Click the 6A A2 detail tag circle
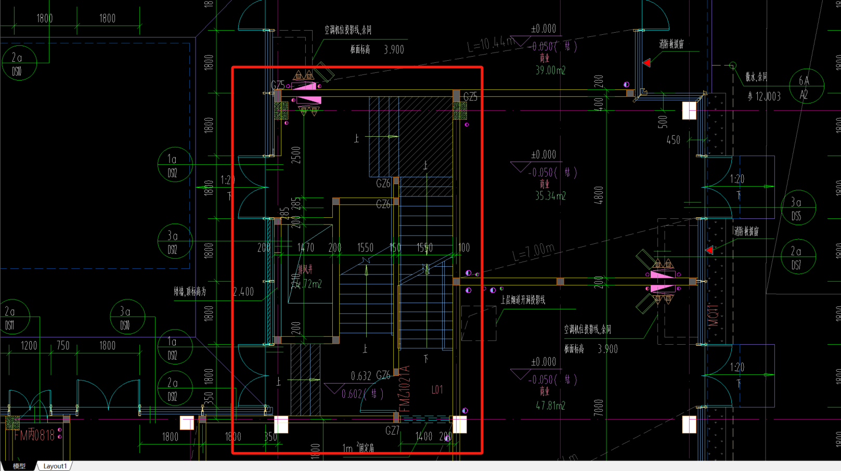Screen dimensions: 841x471 click(x=807, y=86)
